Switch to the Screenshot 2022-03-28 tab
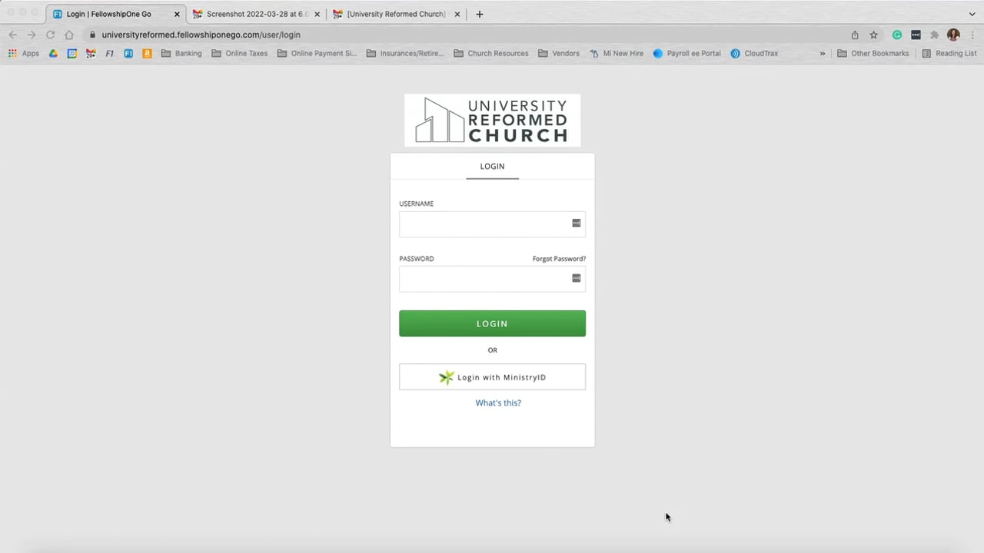 pos(256,14)
